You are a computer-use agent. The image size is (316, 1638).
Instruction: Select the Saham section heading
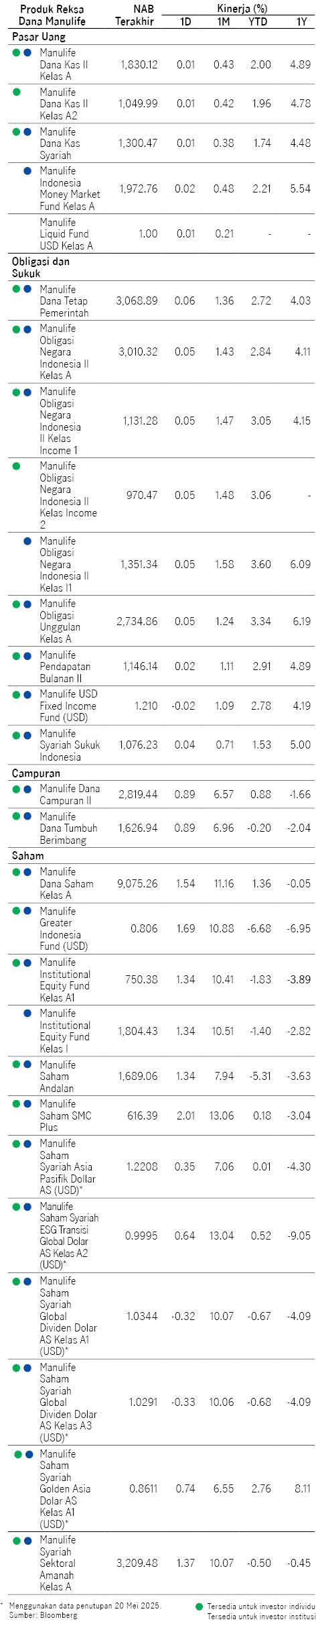click(27, 855)
